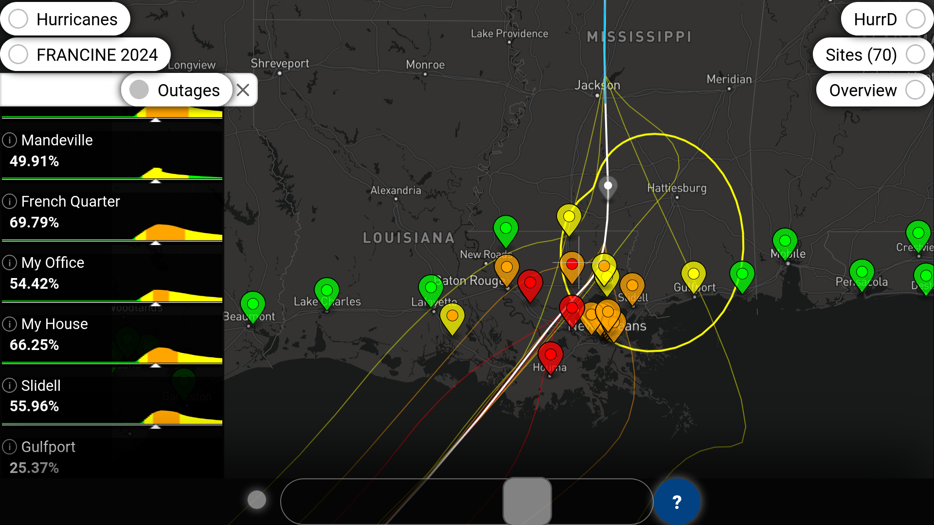Open the help question mark button
This screenshot has width=934, height=525.
(x=677, y=502)
